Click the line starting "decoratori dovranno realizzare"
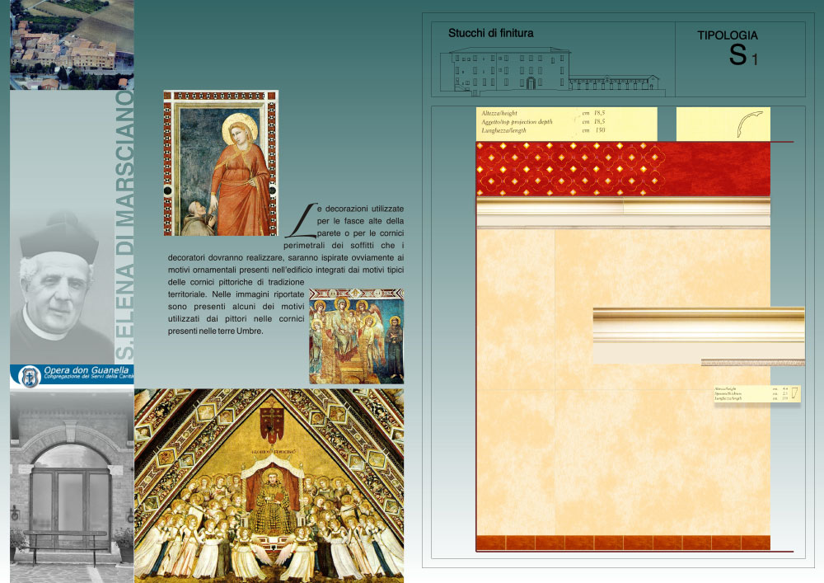824x583 pixels. pos(286,257)
